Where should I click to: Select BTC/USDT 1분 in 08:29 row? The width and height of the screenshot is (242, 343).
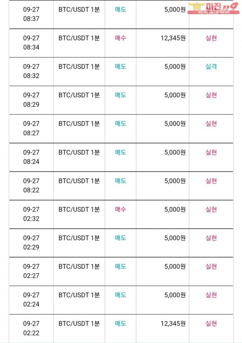tap(79, 95)
